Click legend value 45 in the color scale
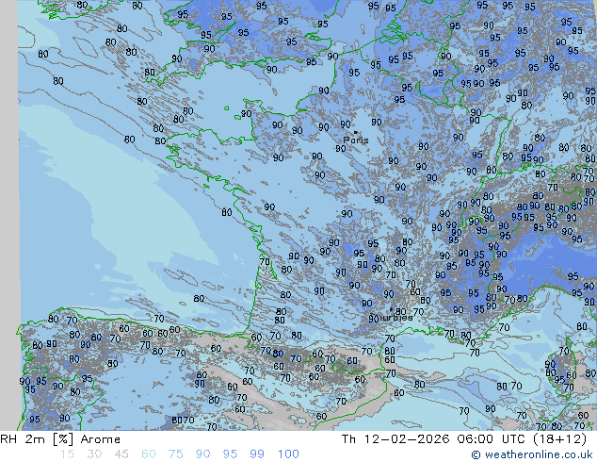This screenshot has height=462, width=597. pos(121,454)
